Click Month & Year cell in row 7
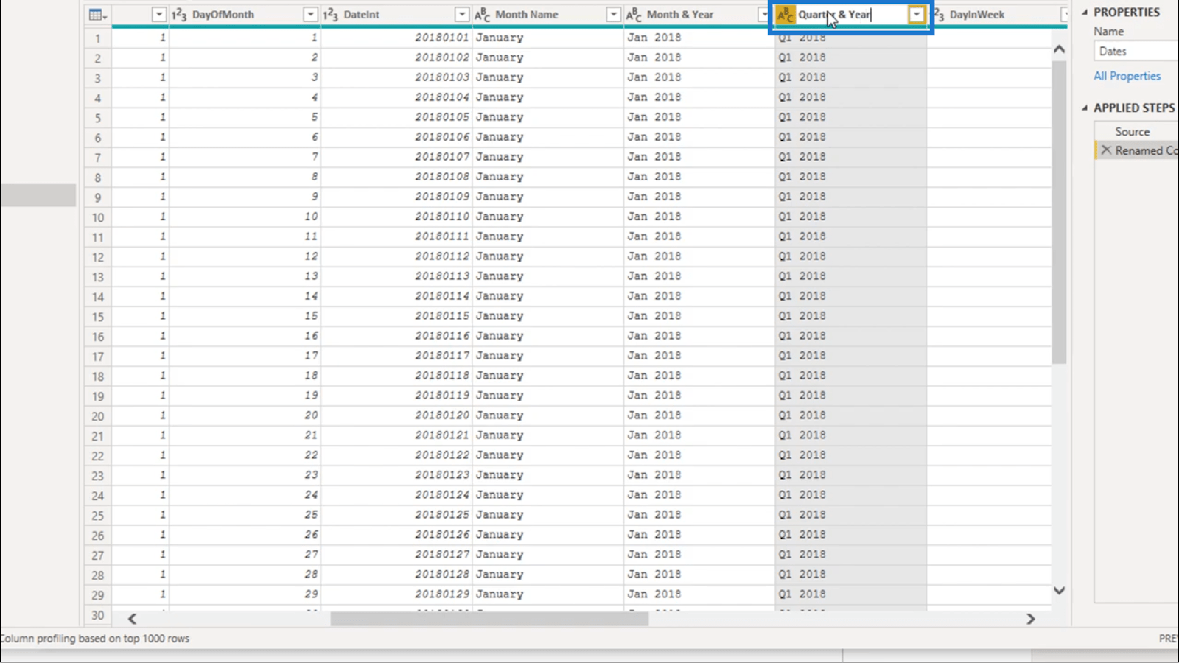 click(x=699, y=156)
